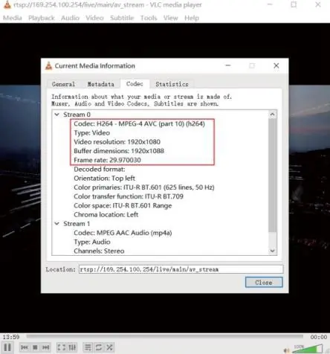Select 'Decoded format:' row
The image size is (330, 354).
coord(100,169)
